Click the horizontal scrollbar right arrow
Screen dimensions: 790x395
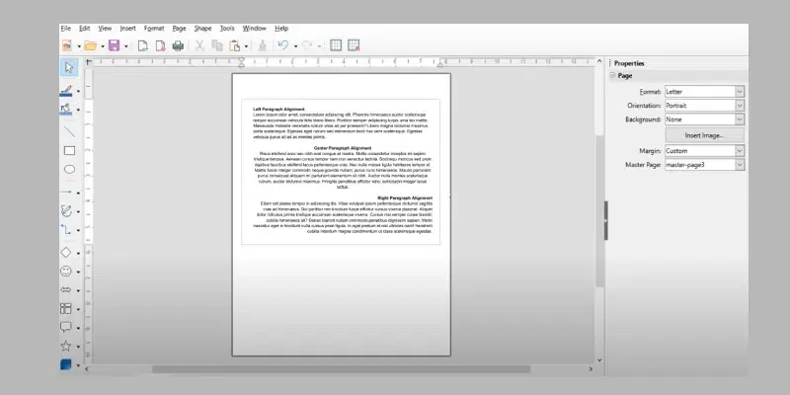(591, 369)
